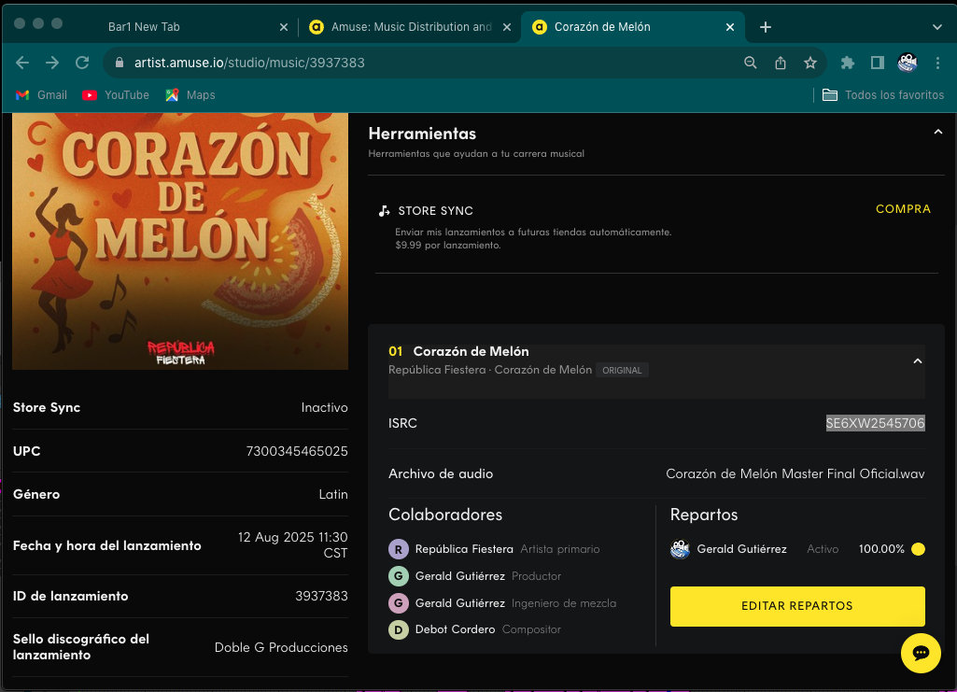The image size is (957, 692).
Task: Click Género value Latin
Action: pyautogui.click(x=333, y=494)
